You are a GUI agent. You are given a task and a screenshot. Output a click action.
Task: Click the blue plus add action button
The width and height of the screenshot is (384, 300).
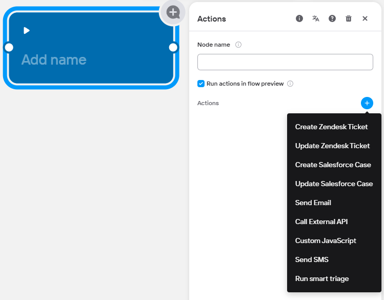click(x=367, y=103)
